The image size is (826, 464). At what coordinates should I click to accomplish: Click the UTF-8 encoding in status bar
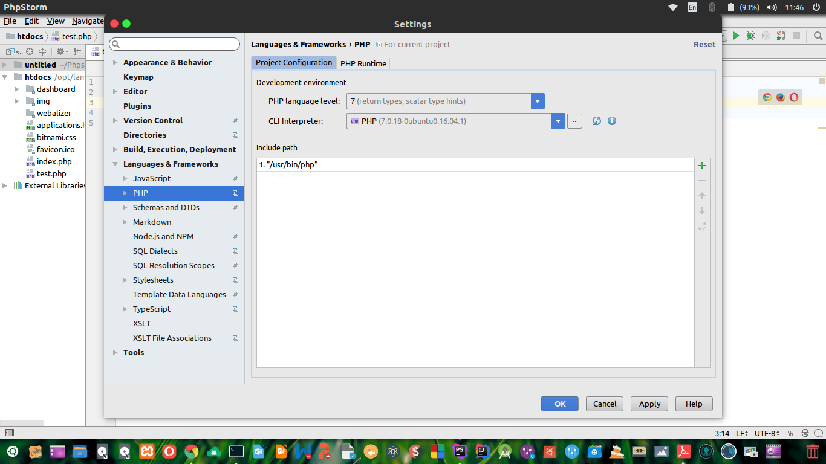tap(767, 433)
